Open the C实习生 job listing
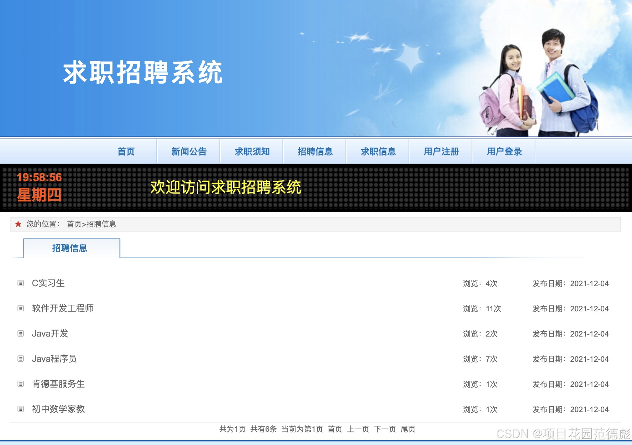The height and width of the screenshot is (445, 632). click(48, 283)
